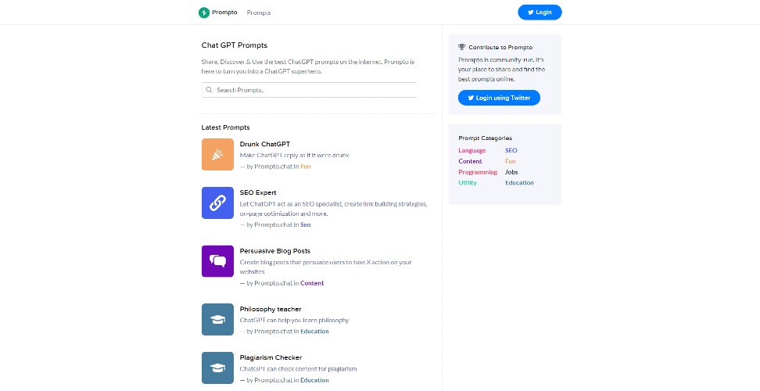Image resolution: width=760 pixels, height=391 pixels.
Task: Click Education category under Plagiarism Checker
Action: 314,380
